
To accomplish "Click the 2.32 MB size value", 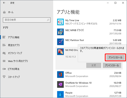I will 117,20.
